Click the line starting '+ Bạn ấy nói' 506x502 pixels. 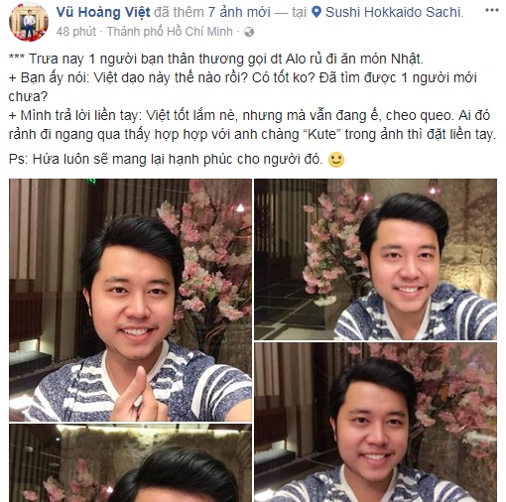pyautogui.click(x=243, y=87)
